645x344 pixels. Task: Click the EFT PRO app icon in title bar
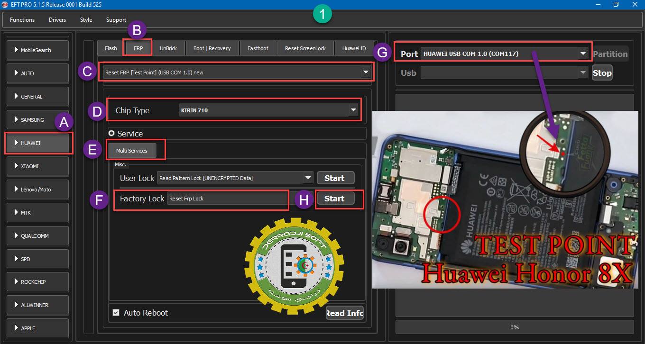(x=6, y=5)
